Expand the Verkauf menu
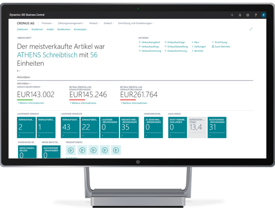 (94, 23)
